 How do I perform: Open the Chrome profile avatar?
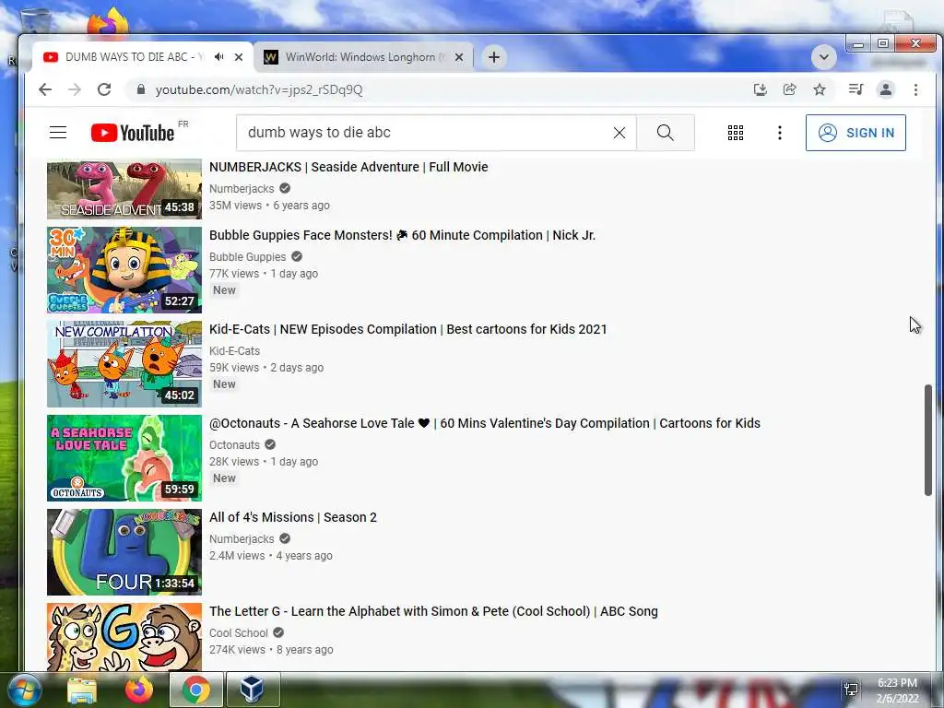tap(886, 89)
